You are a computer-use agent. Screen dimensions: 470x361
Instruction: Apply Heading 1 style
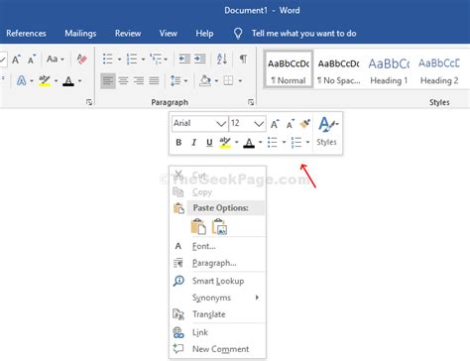tap(389, 70)
